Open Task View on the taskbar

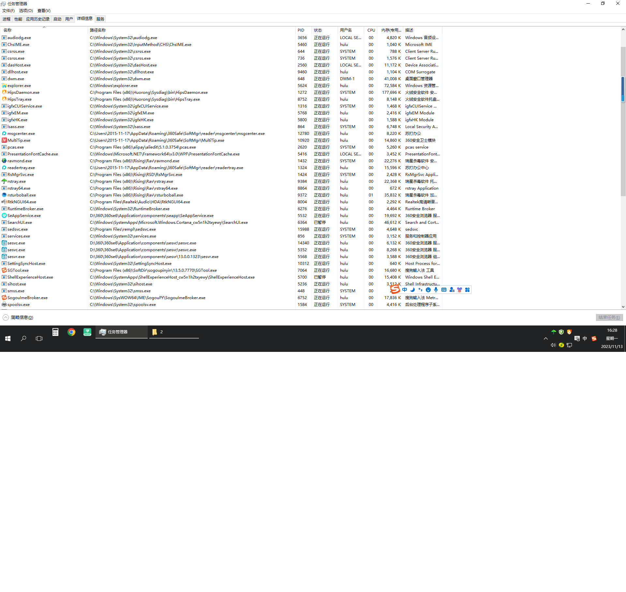coord(39,339)
